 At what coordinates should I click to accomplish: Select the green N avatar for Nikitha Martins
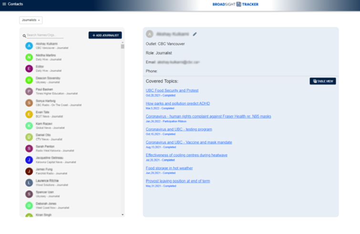pyautogui.click(x=29, y=57)
